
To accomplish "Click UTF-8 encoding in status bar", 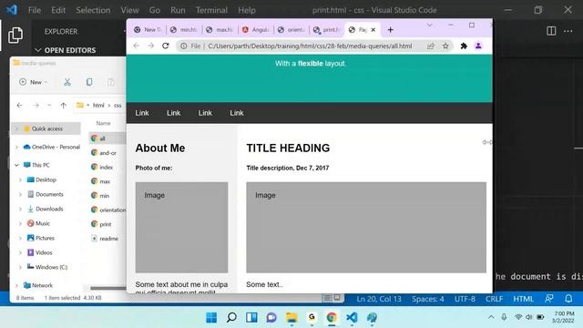I will [x=465, y=299].
